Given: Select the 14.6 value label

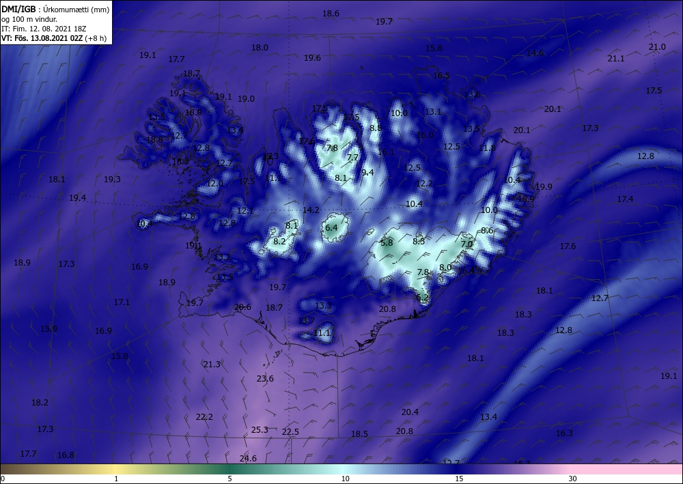Looking at the screenshot, I should point(535,53).
